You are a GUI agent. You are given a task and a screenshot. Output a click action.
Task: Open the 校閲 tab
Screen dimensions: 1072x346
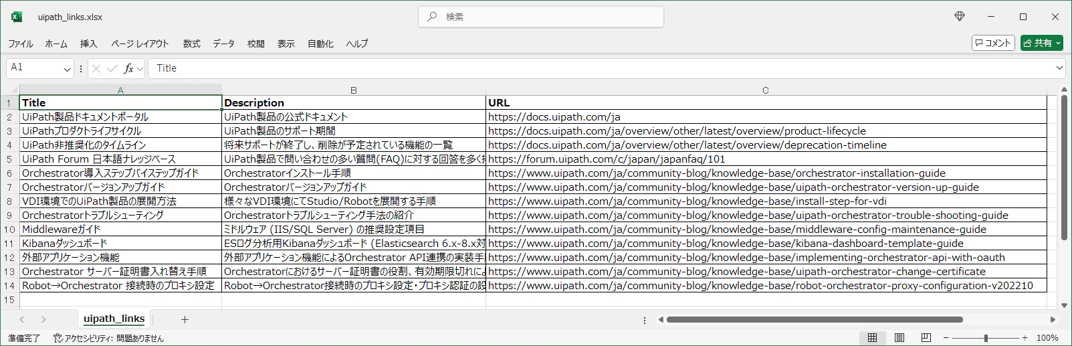[x=256, y=44]
